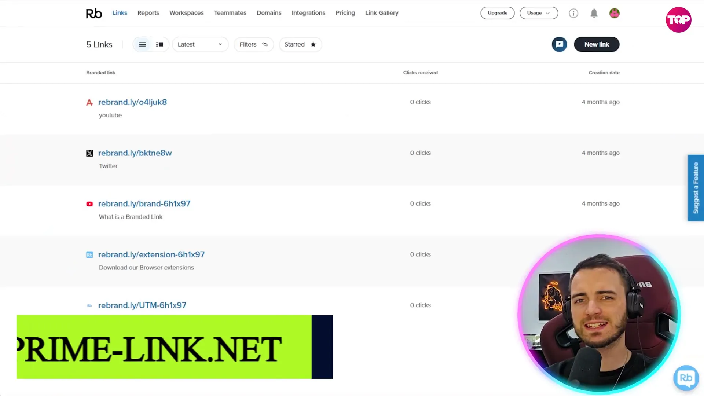704x396 pixels.
Task: Go to the Reports tab
Action: point(148,13)
